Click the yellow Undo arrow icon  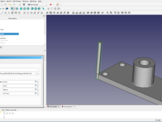tap(10, 5)
